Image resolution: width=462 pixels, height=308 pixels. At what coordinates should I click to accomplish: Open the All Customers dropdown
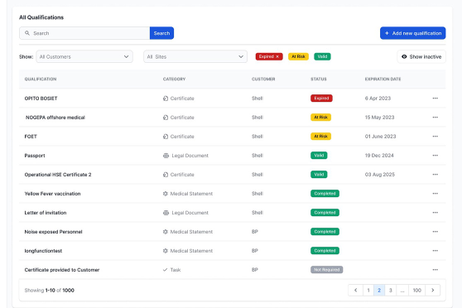84,56
